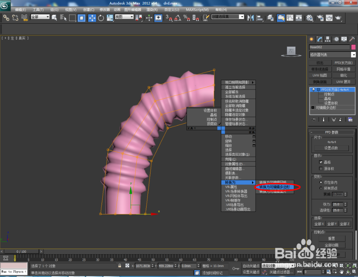Select the 仅在体内 radio button

click(x=321, y=182)
